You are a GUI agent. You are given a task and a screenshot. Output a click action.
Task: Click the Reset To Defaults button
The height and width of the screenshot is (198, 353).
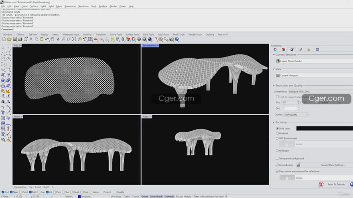(336, 184)
